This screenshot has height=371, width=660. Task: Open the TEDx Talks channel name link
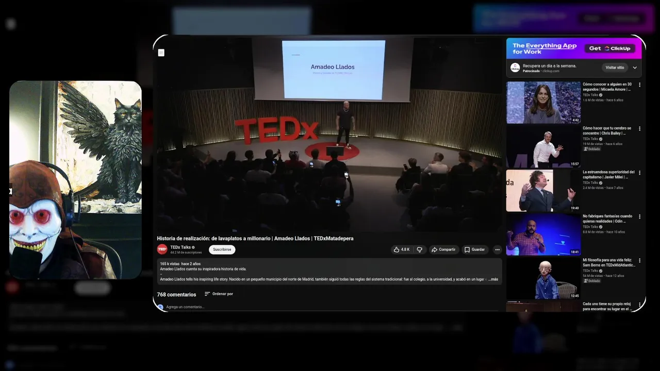(x=180, y=247)
